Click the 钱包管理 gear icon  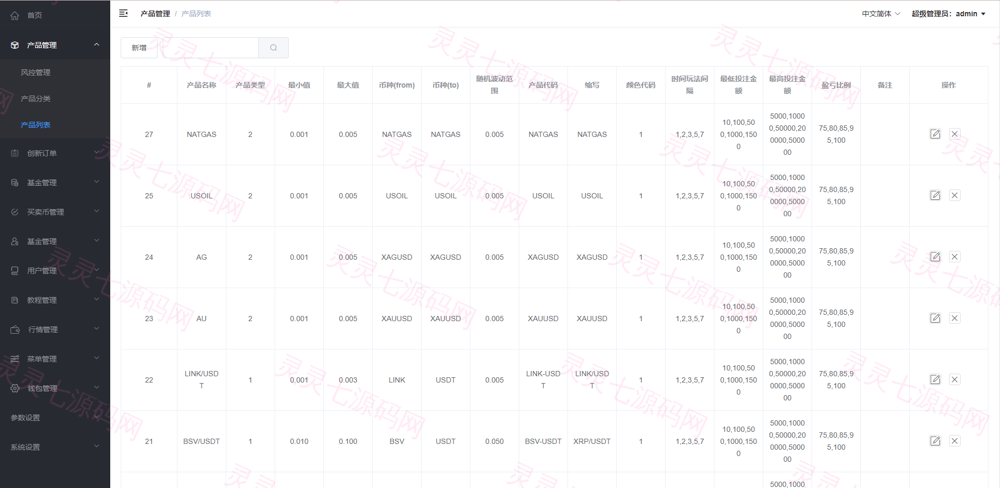(15, 388)
